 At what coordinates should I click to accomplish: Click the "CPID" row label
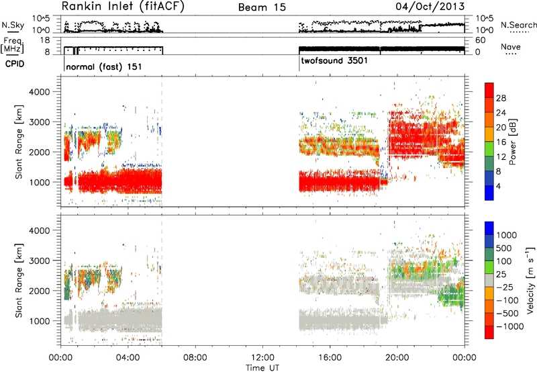(15, 64)
